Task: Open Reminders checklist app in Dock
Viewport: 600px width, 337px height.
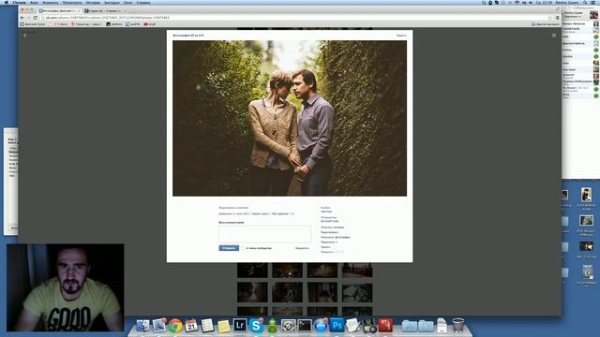Action: (x=207, y=326)
